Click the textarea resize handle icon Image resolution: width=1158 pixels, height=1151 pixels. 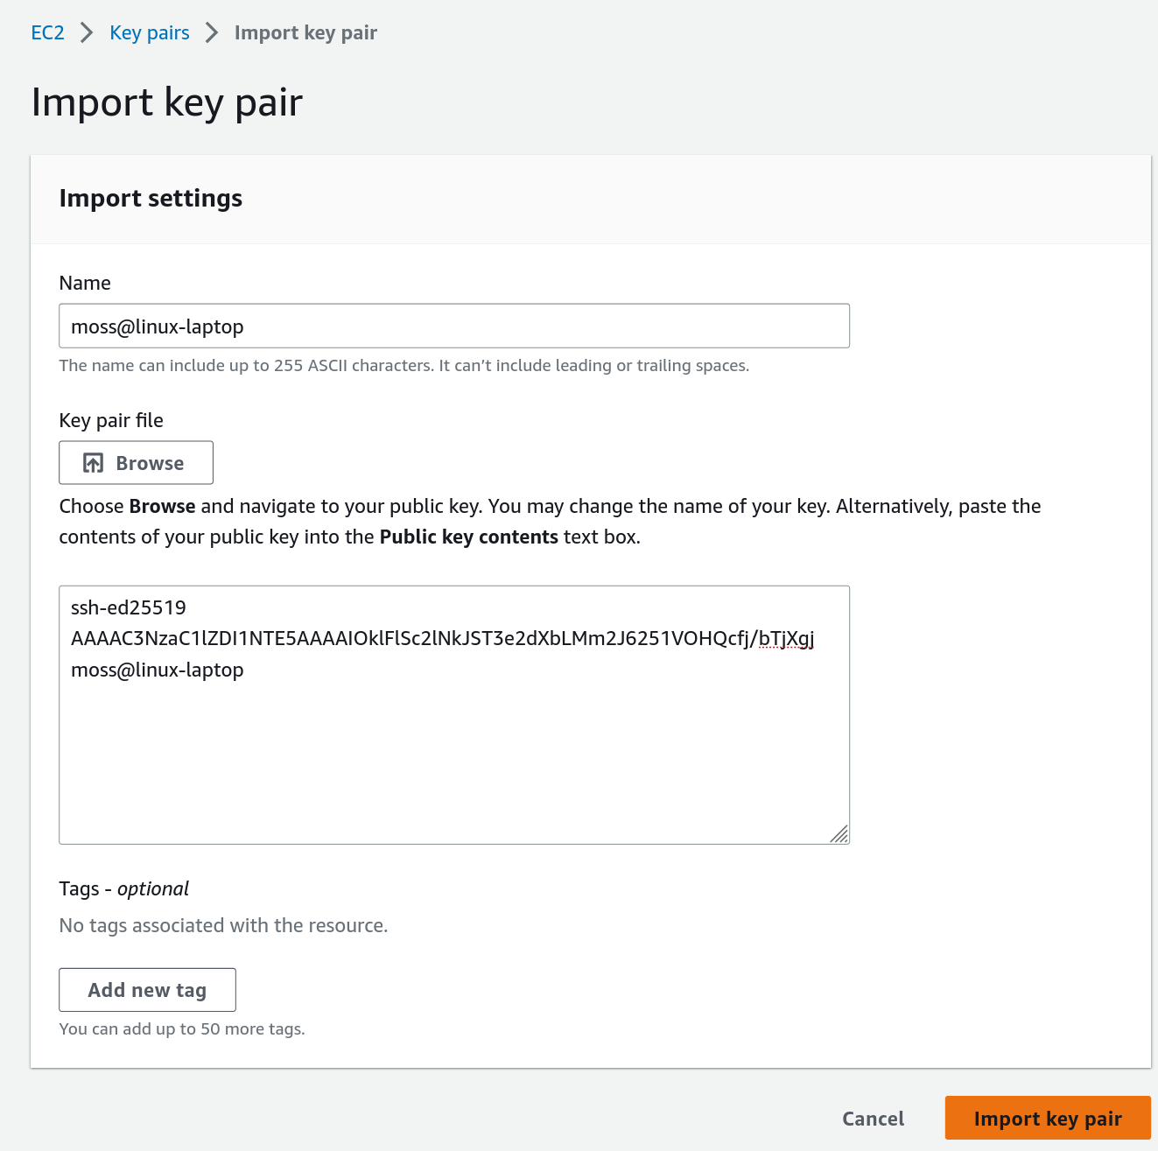pyautogui.click(x=839, y=834)
